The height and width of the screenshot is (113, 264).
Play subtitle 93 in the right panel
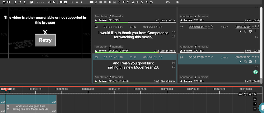pyautogui.click(x=241, y=62)
